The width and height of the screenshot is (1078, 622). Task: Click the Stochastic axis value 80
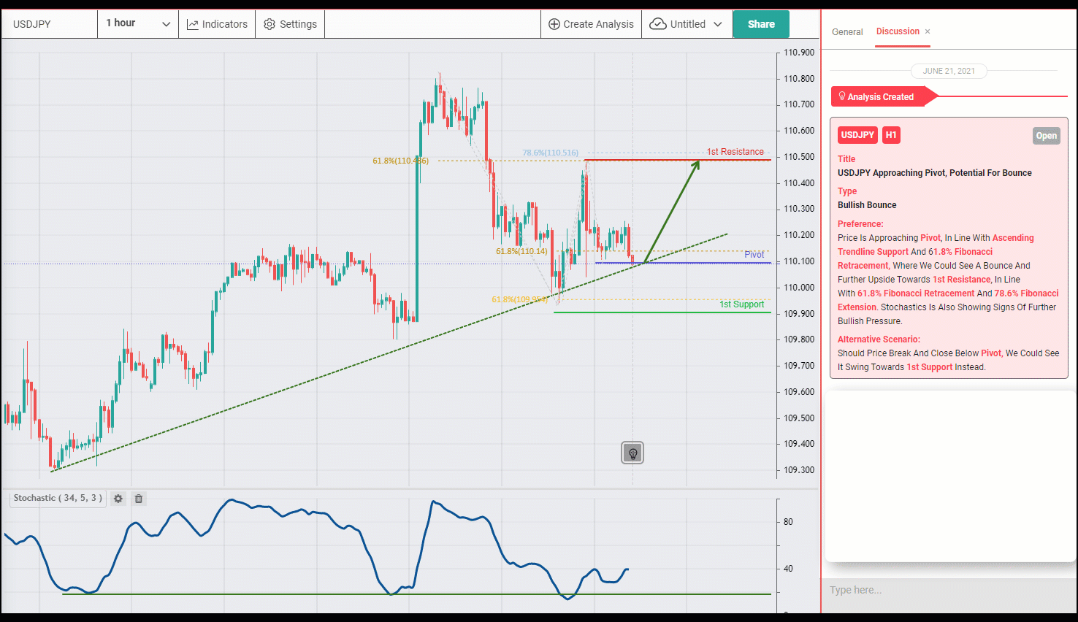pos(788,522)
